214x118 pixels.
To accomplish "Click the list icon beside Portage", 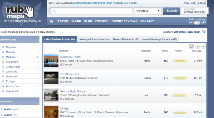I will point(3,81).
